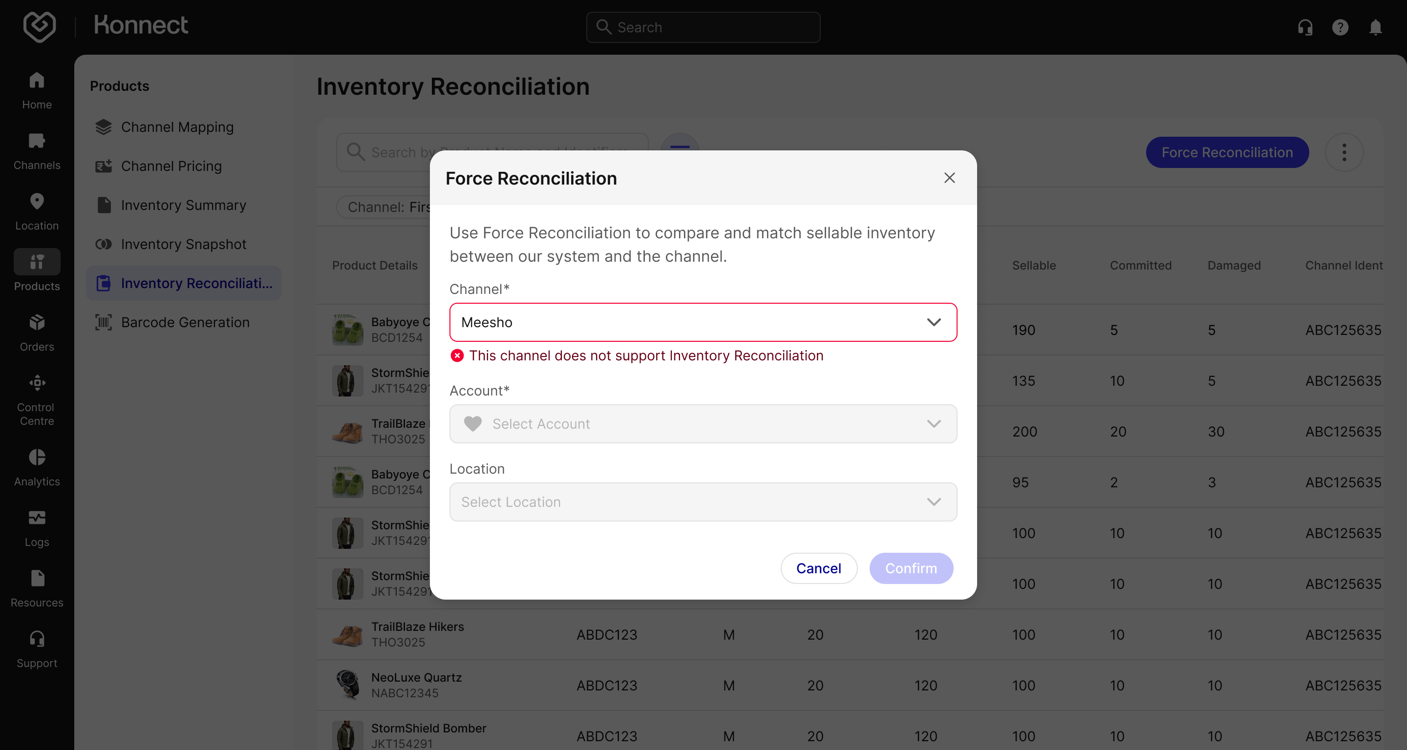Image resolution: width=1407 pixels, height=750 pixels.
Task: Open Channel Pricing menu item
Action: click(183, 166)
